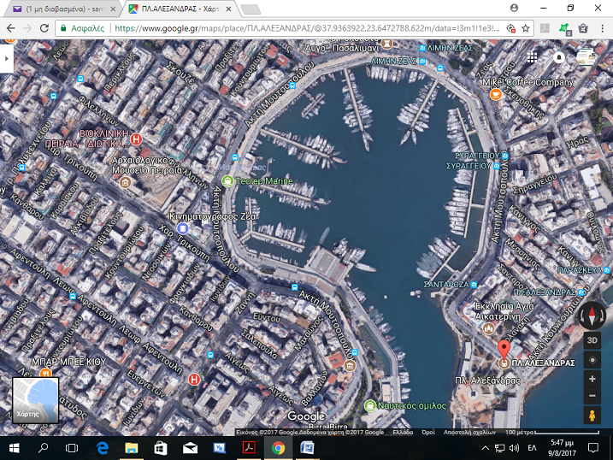
Task: Click the browser Forward arrow
Action: pyautogui.click(x=27, y=28)
